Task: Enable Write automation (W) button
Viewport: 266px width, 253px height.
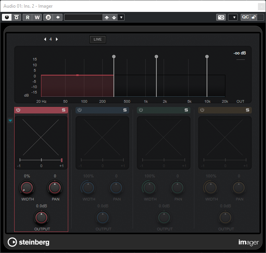Action: (x=37, y=17)
